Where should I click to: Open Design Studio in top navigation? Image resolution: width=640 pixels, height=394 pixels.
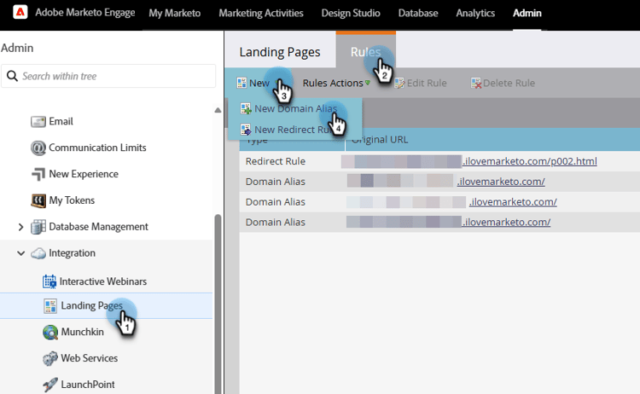(x=351, y=13)
